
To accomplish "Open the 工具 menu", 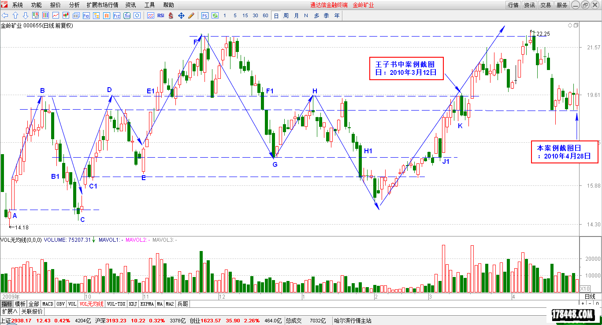I will click(149, 5).
